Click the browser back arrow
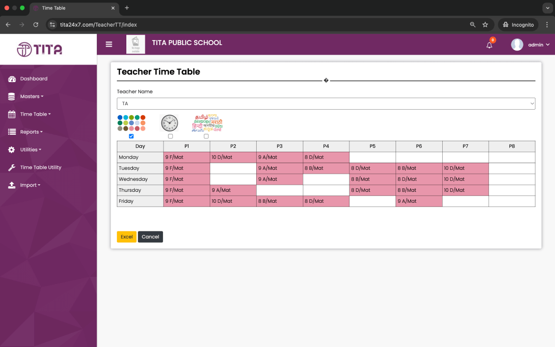 coord(8,25)
